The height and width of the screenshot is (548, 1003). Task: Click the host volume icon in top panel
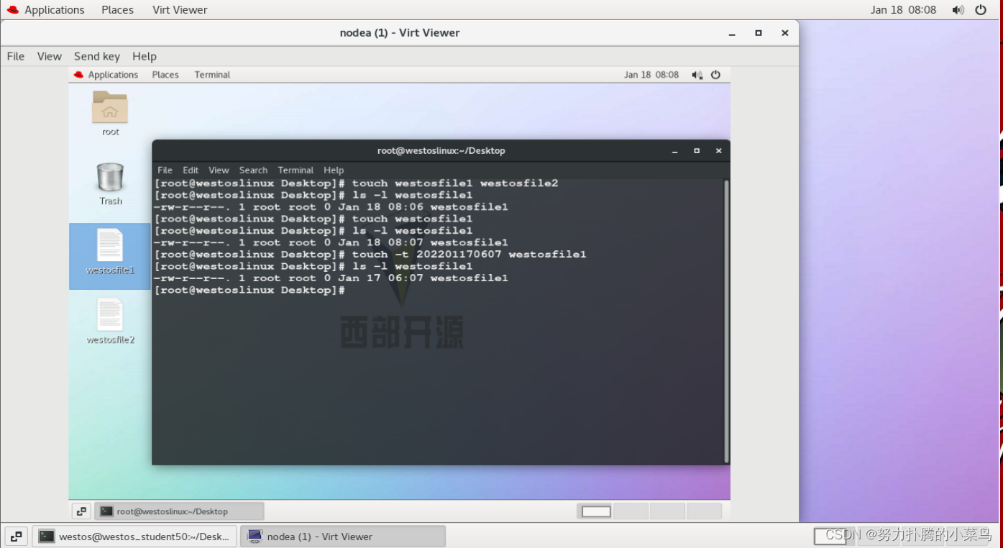pos(958,10)
